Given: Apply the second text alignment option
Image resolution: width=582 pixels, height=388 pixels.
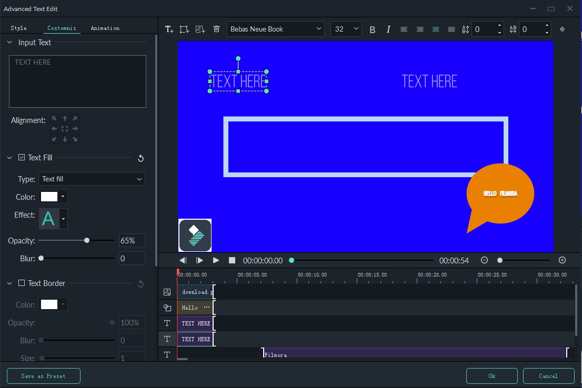Looking at the screenshot, I should point(420,29).
